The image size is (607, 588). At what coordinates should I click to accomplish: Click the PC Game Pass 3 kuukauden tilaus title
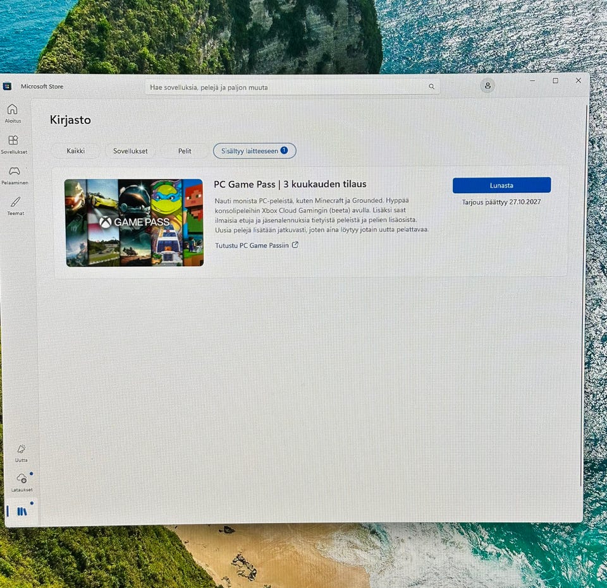290,184
